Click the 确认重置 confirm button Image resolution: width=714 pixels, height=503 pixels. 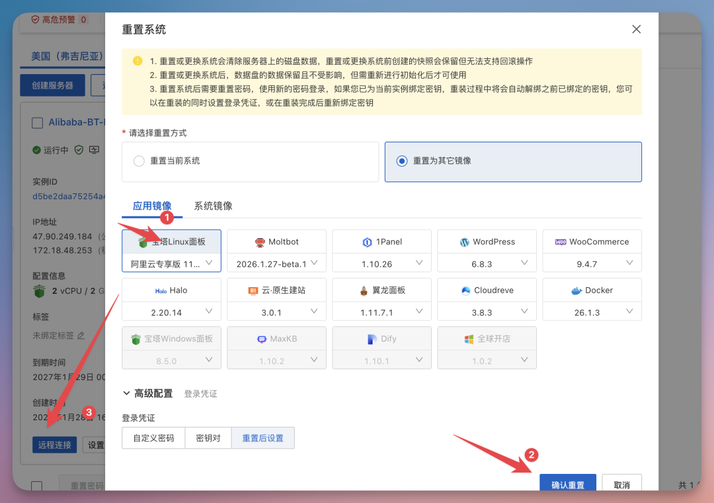pyautogui.click(x=567, y=484)
